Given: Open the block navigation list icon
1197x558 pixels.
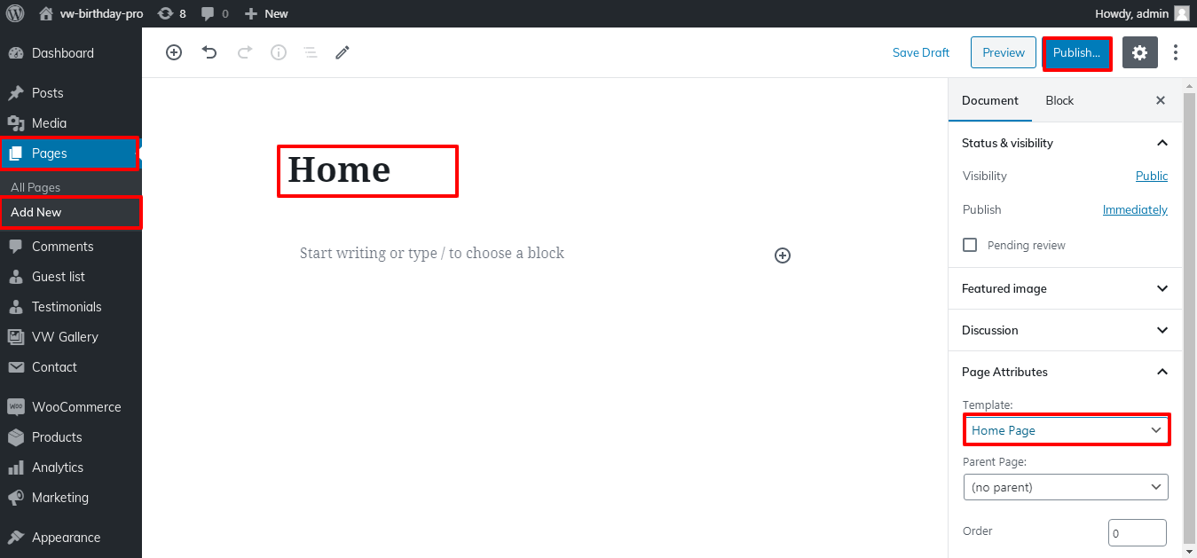Looking at the screenshot, I should [x=311, y=52].
